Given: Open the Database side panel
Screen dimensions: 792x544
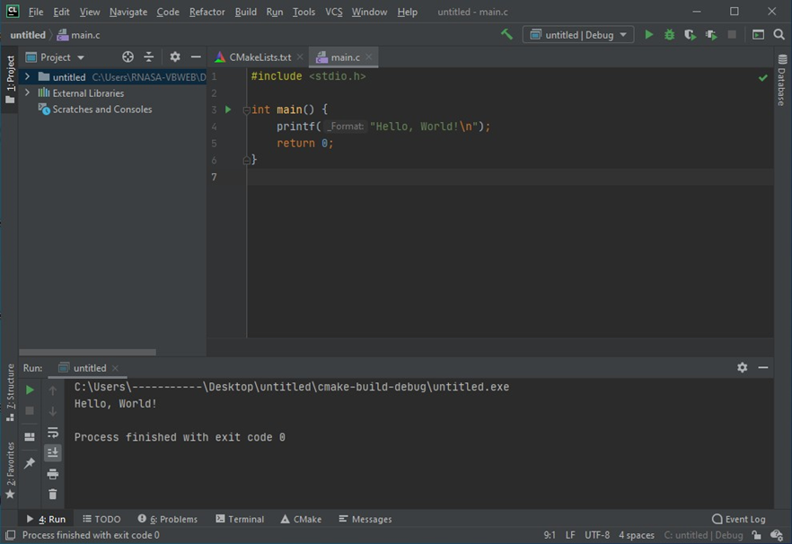Looking at the screenshot, I should pyautogui.click(x=782, y=79).
